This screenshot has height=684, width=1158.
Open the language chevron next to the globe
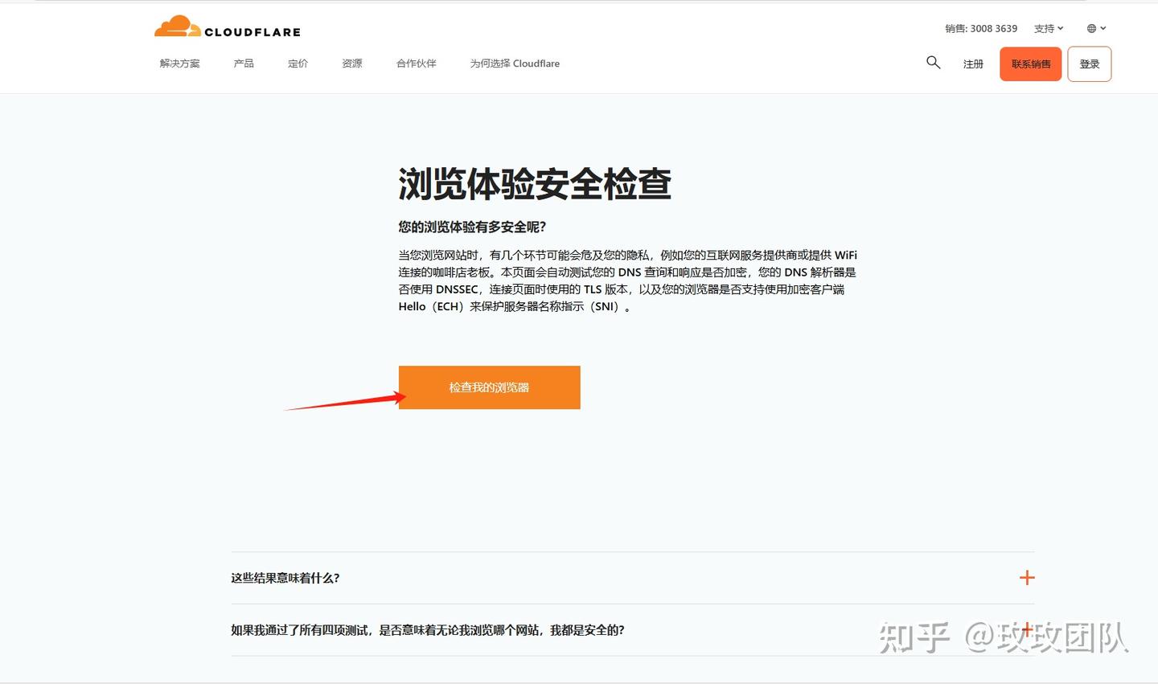[1102, 27]
